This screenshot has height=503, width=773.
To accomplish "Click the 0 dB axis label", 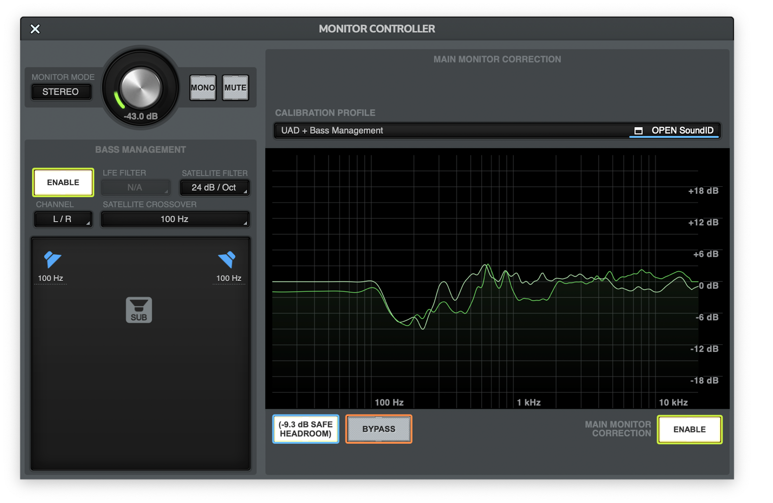I will tap(708, 286).
